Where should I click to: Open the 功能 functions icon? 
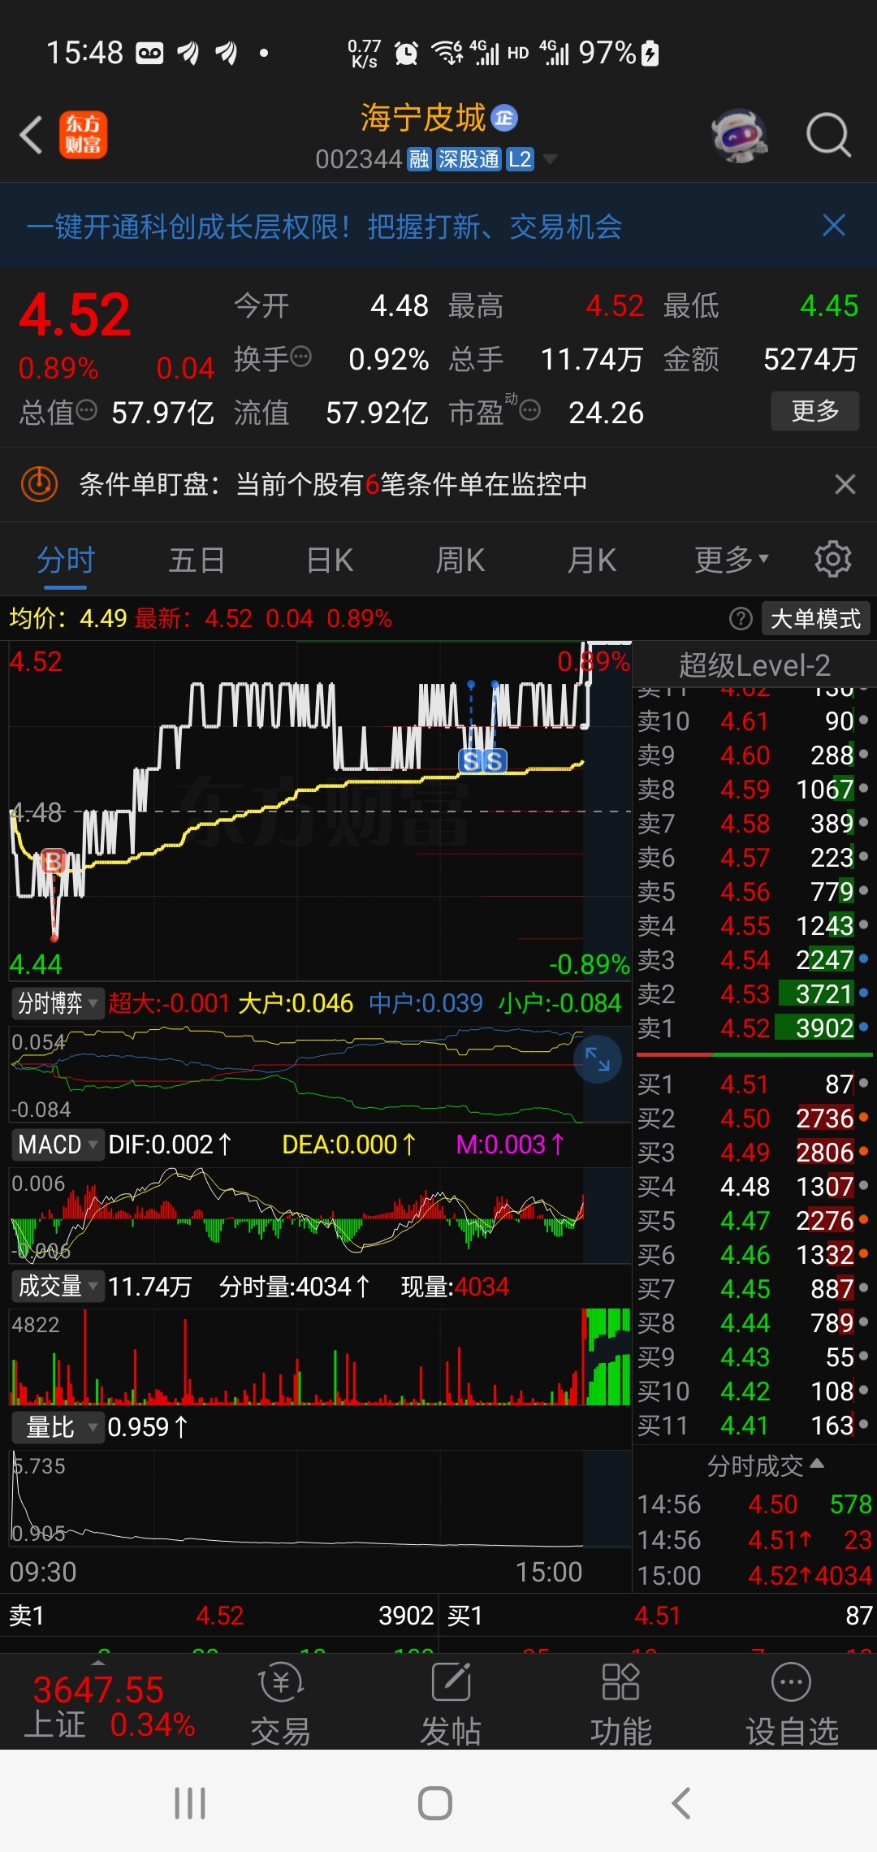[621, 1704]
